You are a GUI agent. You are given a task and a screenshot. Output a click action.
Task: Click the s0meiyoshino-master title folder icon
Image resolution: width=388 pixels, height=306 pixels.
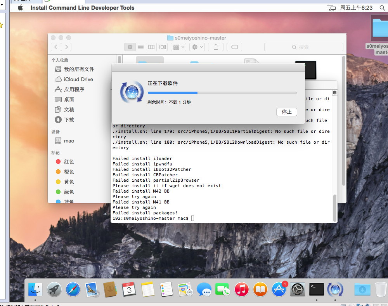pos(170,38)
